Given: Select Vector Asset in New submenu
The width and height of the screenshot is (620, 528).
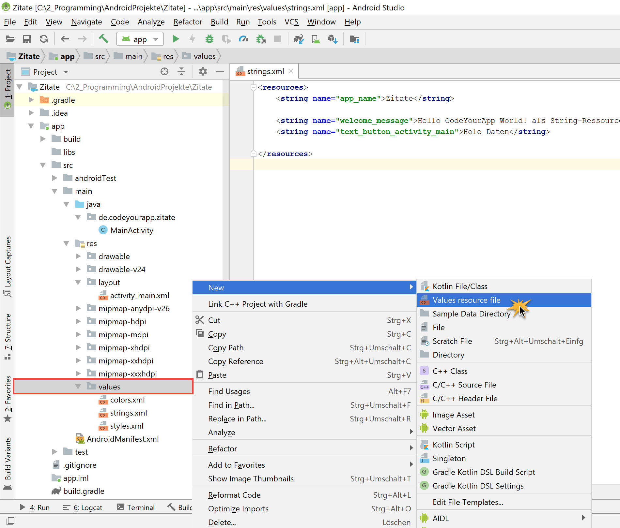Looking at the screenshot, I should point(504,428).
